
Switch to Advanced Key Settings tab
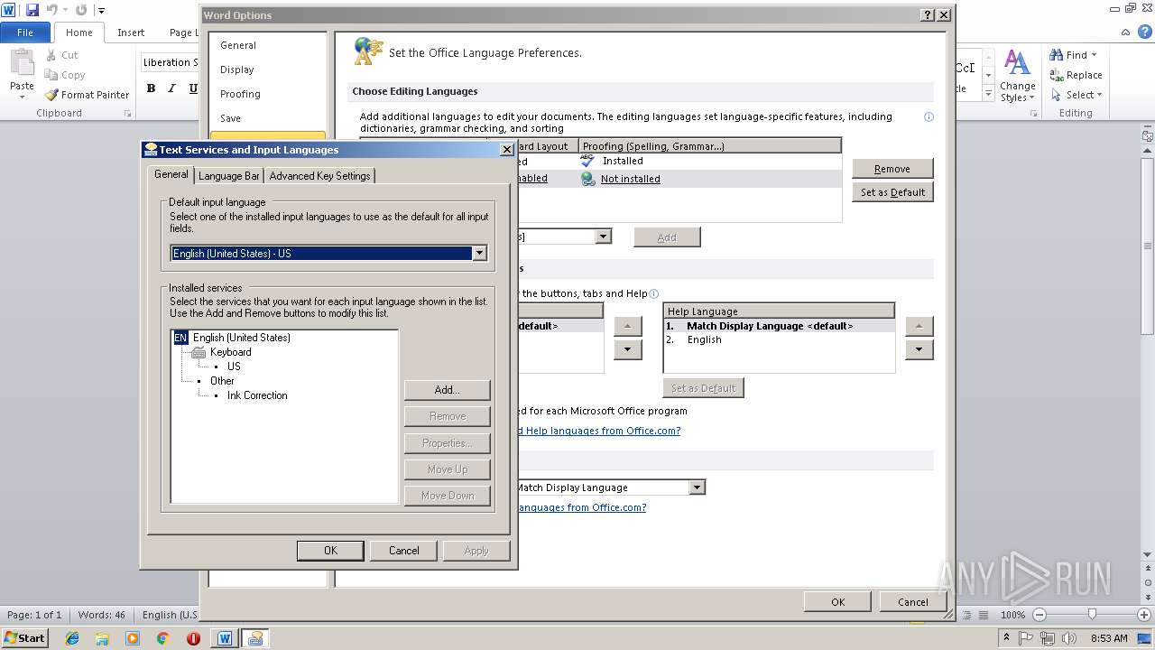[319, 176]
